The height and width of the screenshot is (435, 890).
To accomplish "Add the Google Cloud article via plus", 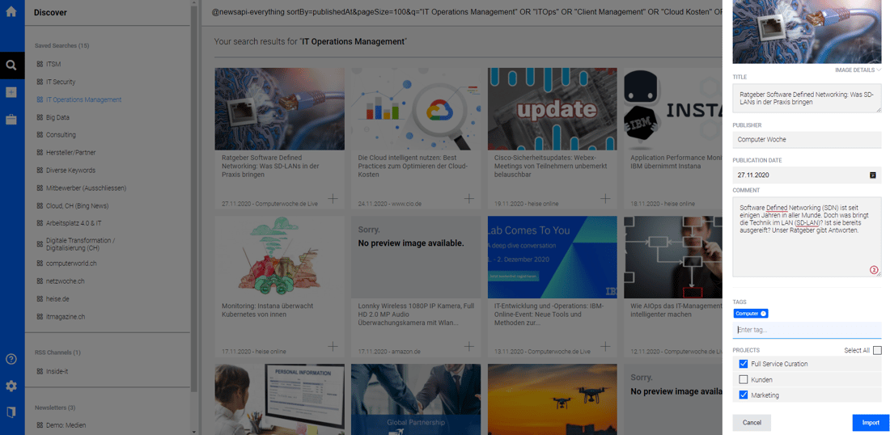I will pos(469,198).
